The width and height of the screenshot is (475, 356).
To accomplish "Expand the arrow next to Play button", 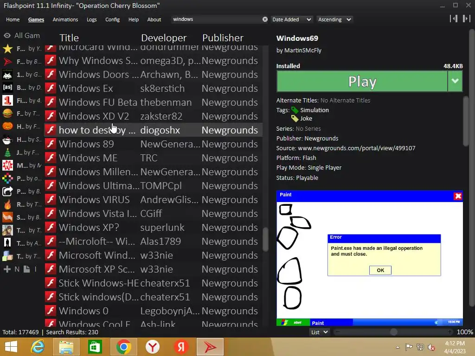I will tap(455, 81).
